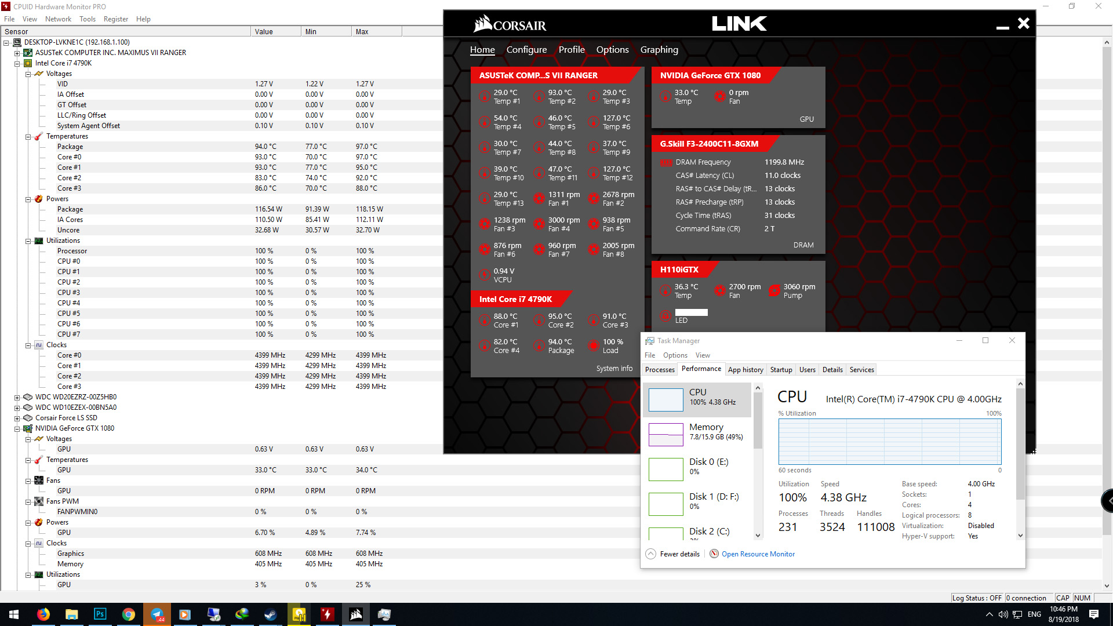The image size is (1113, 626).
Task: Click Task Manager sidebar scroll-down arrow
Action: [758, 536]
